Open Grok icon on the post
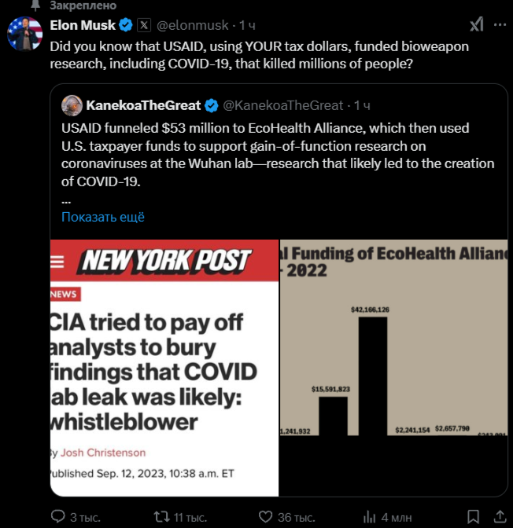This screenshot has width=513, height=528. point(477,25)
